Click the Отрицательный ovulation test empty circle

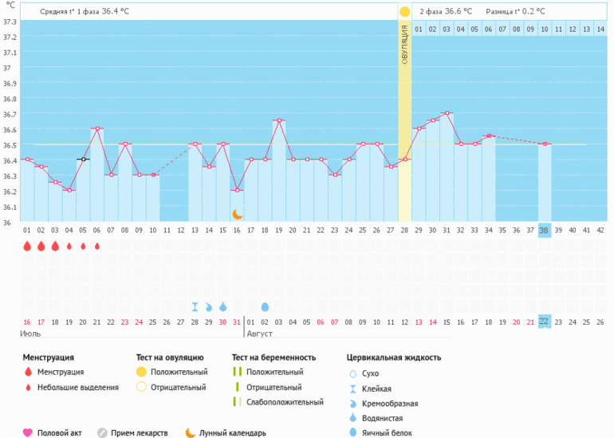click(141, 387)
